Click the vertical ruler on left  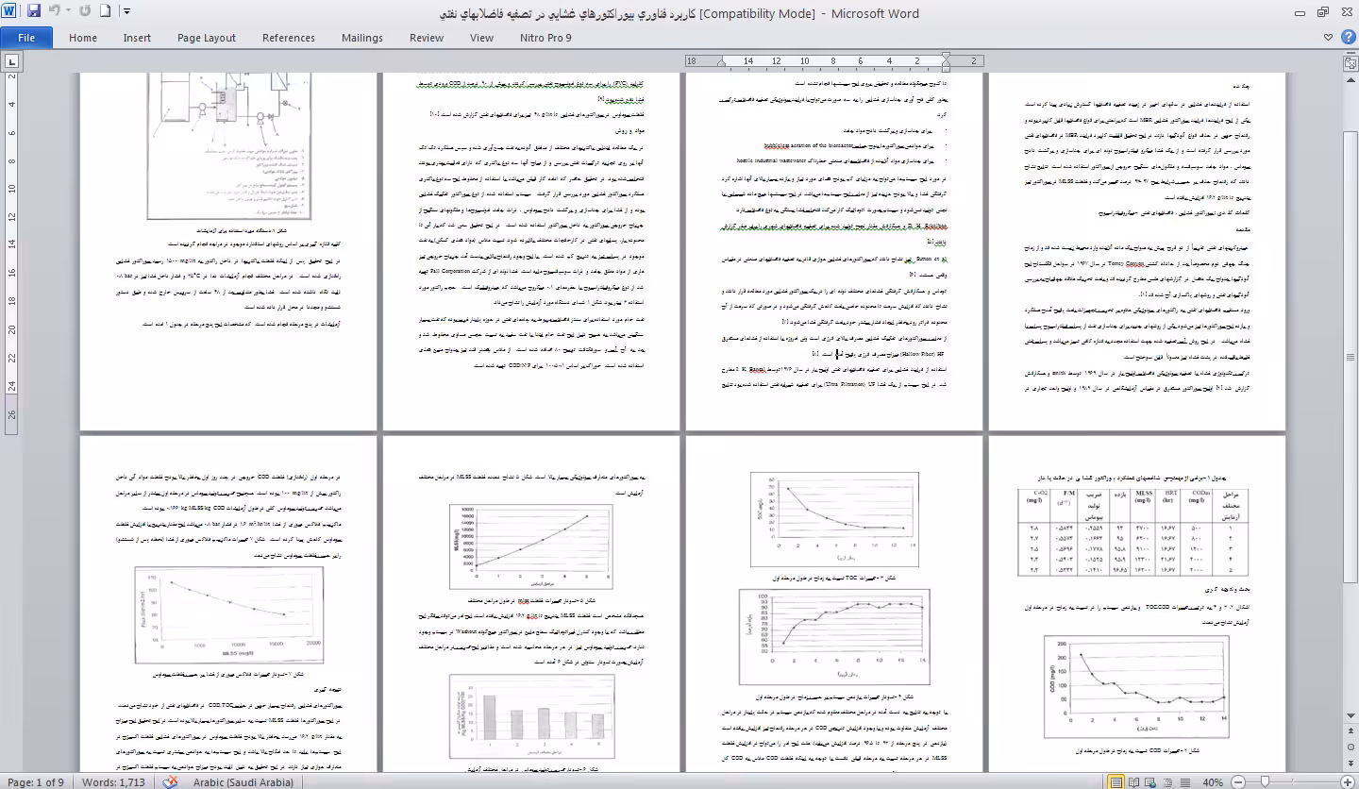tap(11, 253)
